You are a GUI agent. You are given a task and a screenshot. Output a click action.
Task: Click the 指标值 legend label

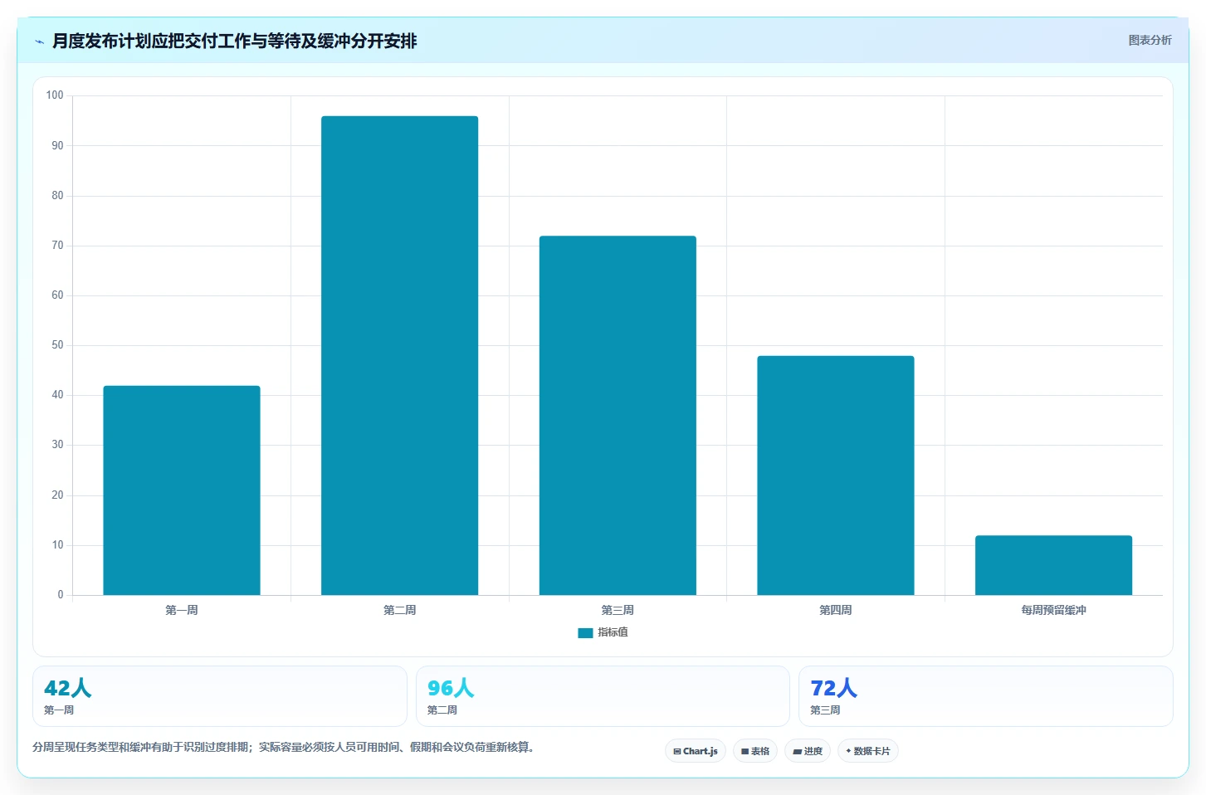pos(613,632)
